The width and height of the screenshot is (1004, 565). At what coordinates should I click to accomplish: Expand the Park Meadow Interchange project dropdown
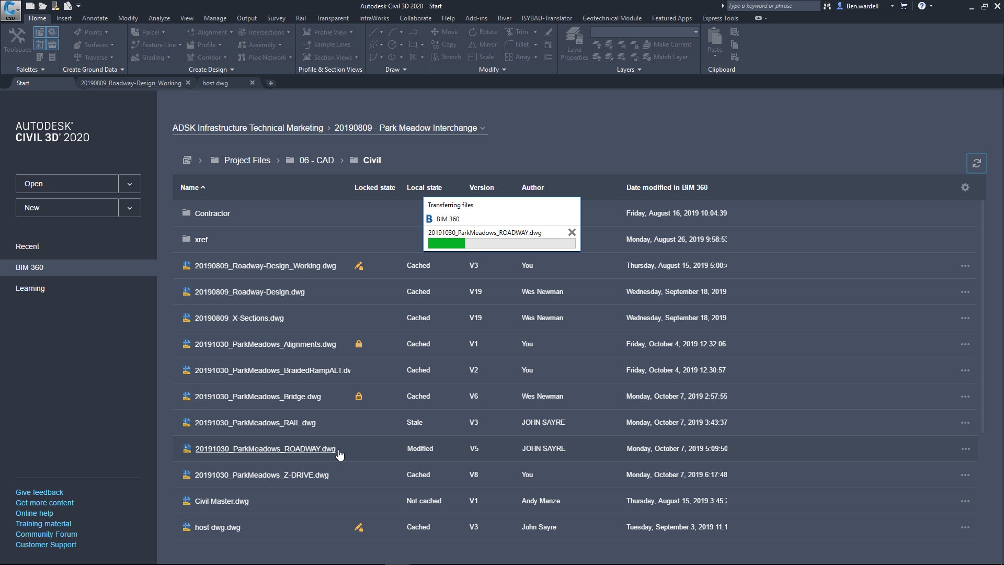pyautogui.click(x=483, y=128)
